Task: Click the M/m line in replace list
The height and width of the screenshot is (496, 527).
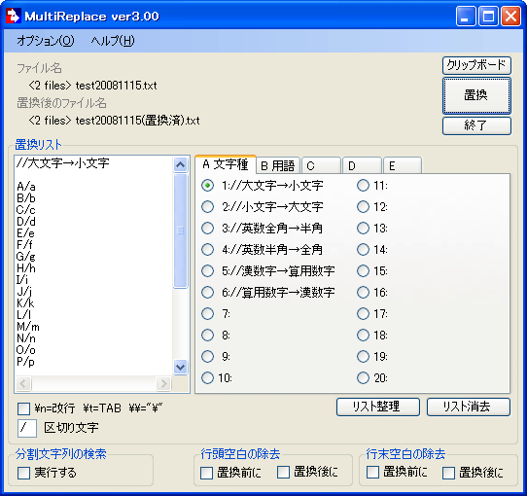Action: coord(28,327)
